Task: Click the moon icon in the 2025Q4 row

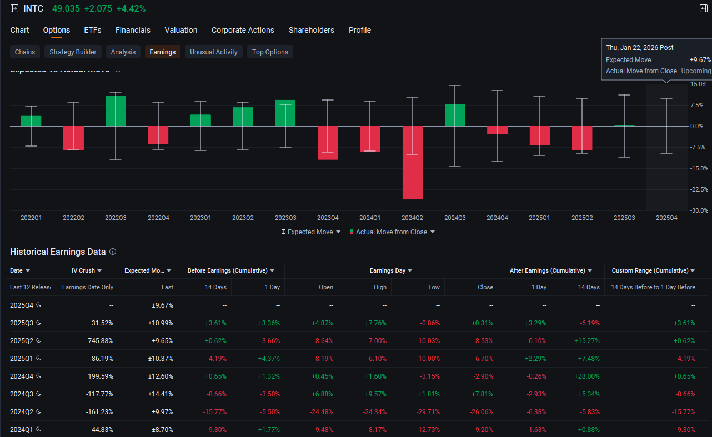Action: pos(39,305)
